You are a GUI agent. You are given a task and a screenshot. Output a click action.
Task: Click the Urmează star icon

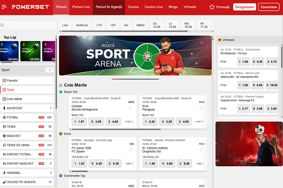tap(220, 40)
